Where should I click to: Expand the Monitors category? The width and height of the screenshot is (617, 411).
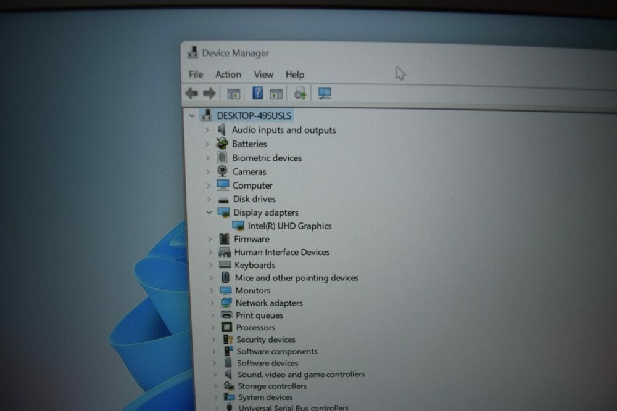click(212, 290)
